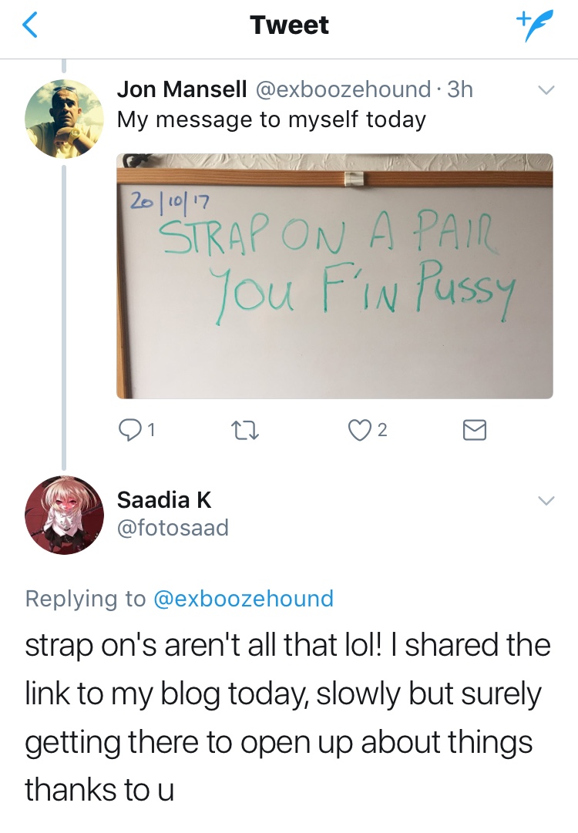The height and width of the screenshot is (833, 578).
Task: Open Saadia K's profile by name
Action: coord(164,500)
